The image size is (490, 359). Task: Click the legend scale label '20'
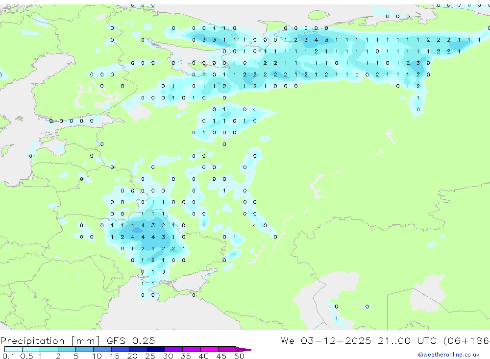point(132,356)
